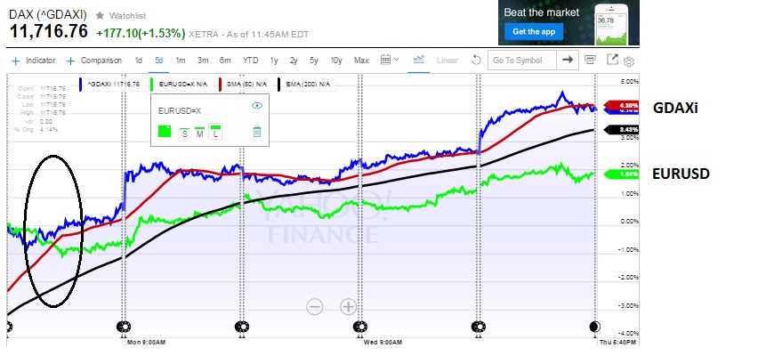Click the layout presets icon beside search
This screenshot has width=758, height=356.
point(590,60)
